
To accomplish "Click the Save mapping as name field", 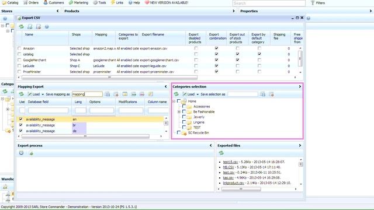I will point(87,94).
